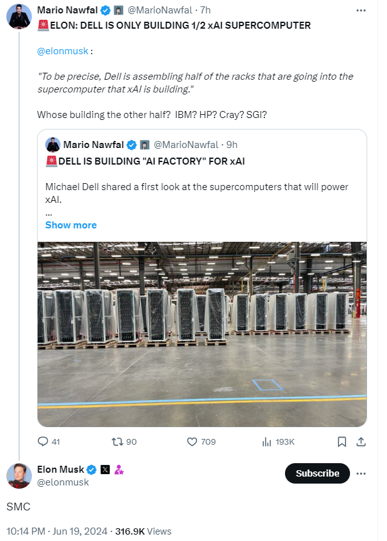This screenshot has height=541, width=387.
Task: Open Mario Nawfal's profile avatar
Action: [x=20, y=15]
